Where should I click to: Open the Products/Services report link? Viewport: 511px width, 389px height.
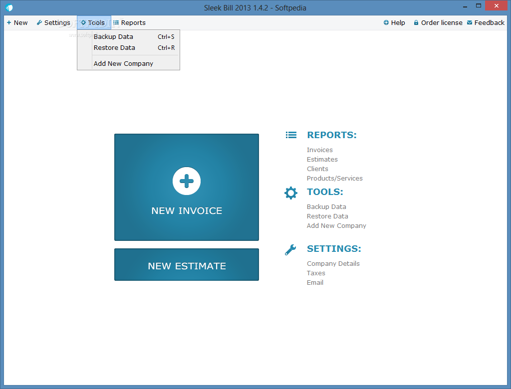click(x=335, y=178)
